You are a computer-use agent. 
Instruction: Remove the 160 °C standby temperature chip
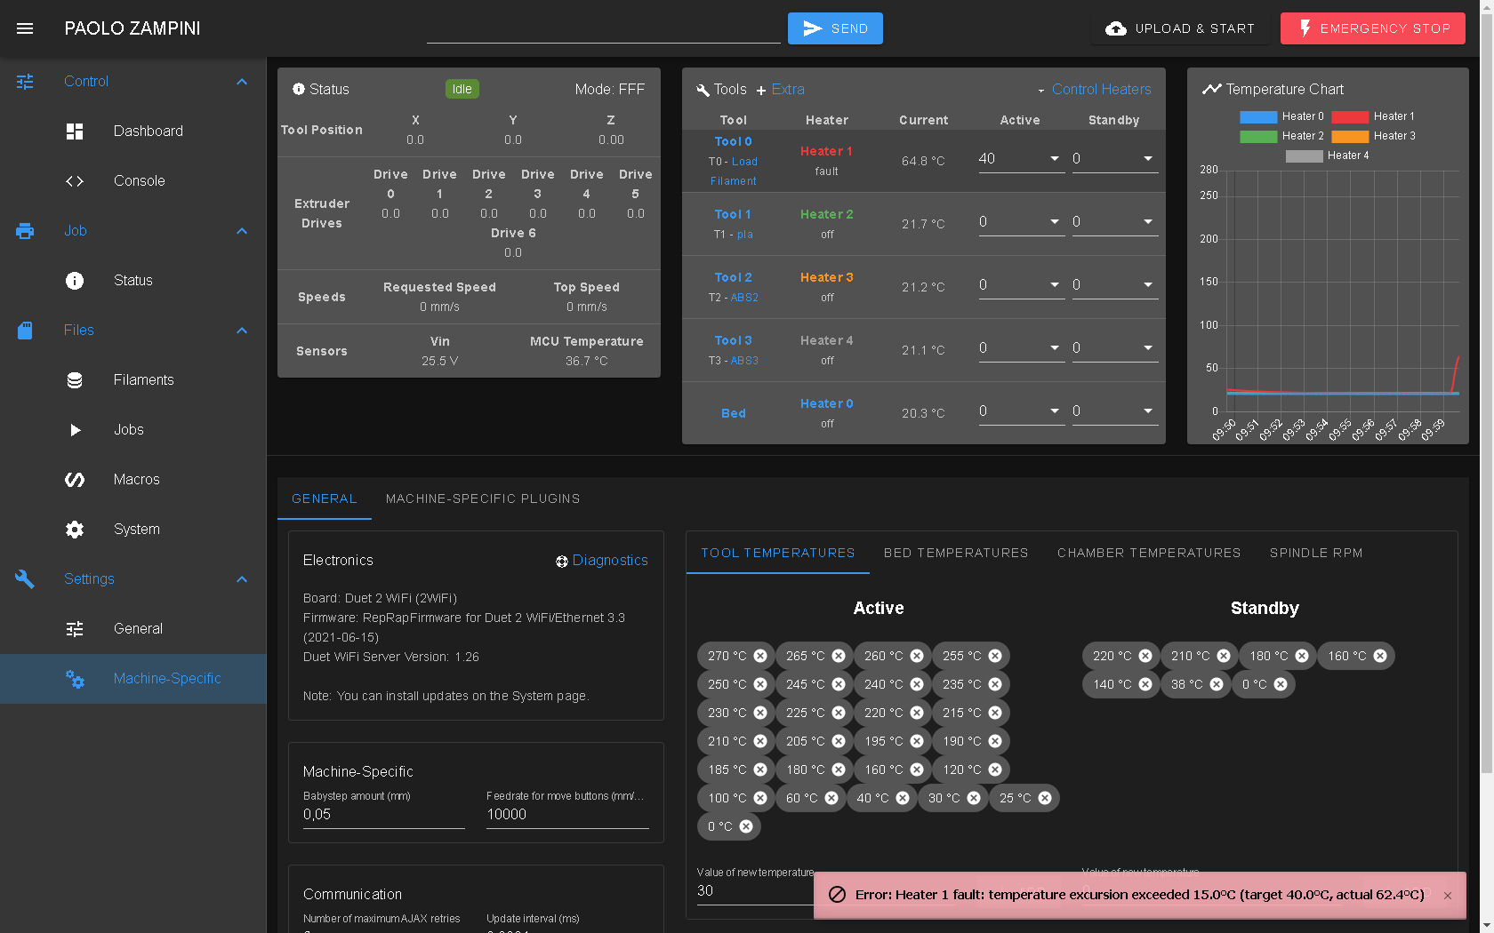point(1380,656)
